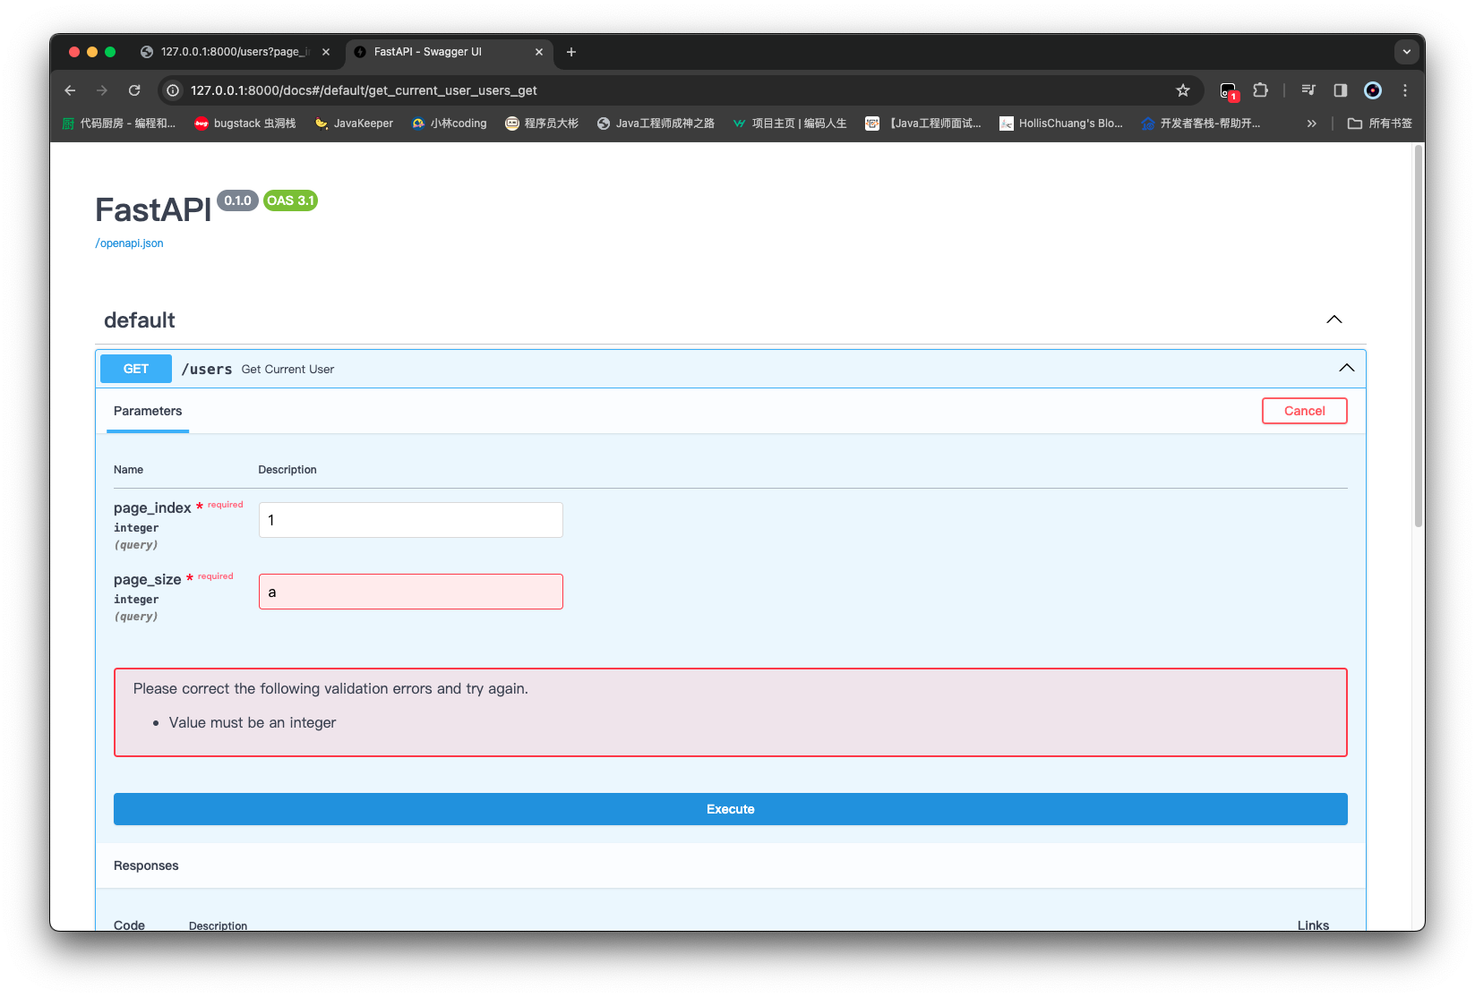Screen dimensions: 1475x997
Task: Open the 程序员大彬 bookmark
Action: (542, 124)
